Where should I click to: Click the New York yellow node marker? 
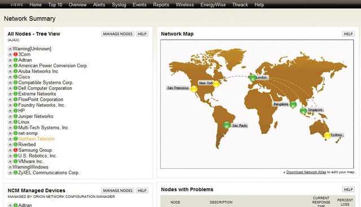click(x=216, y=84)
